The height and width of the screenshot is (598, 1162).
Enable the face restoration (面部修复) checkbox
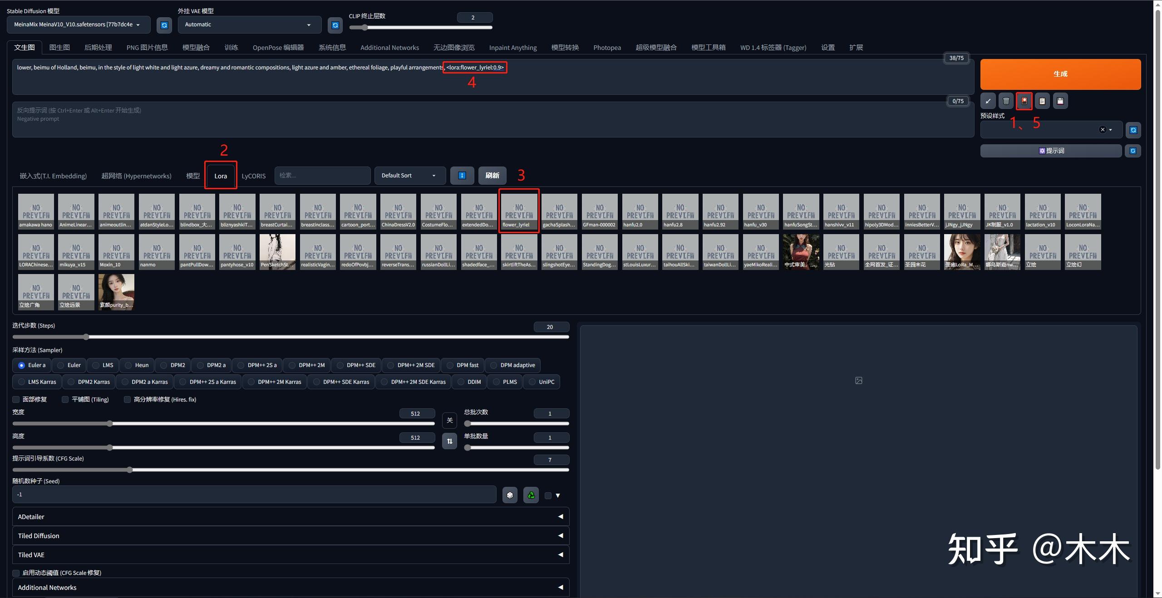[16, 400]
